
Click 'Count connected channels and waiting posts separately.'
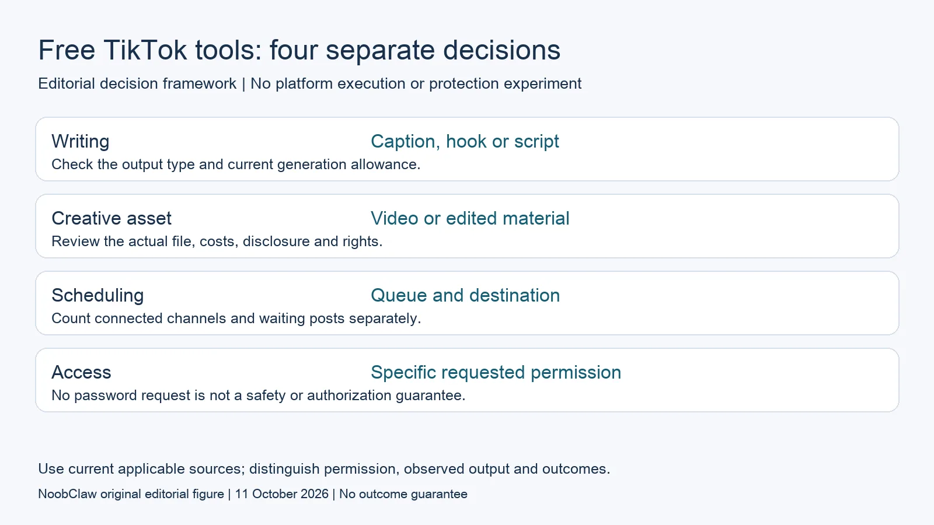pyautogui.click(x=236, y=318)
